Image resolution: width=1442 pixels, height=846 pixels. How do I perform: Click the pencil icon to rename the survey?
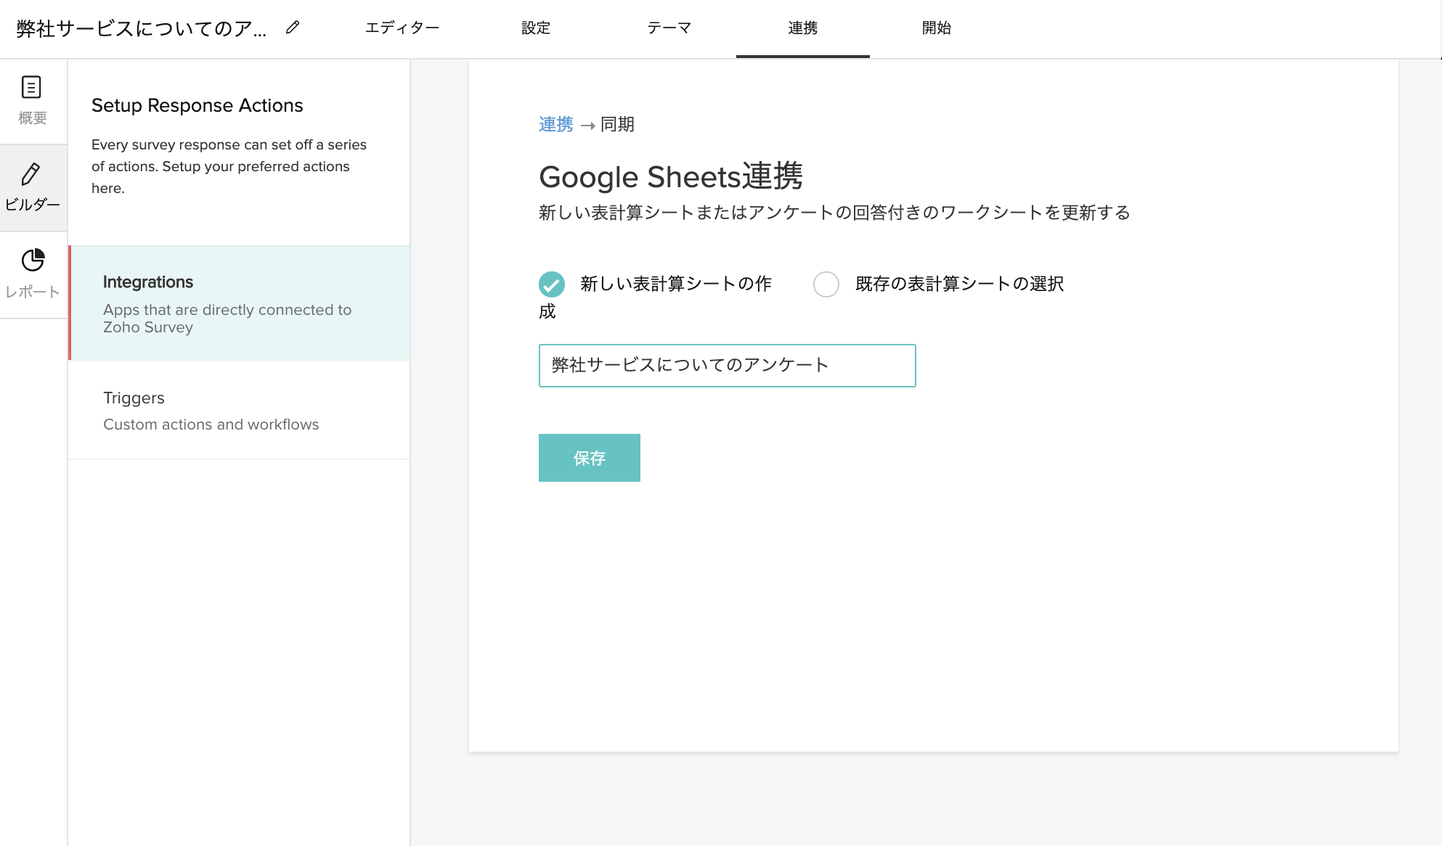(293, 28)
